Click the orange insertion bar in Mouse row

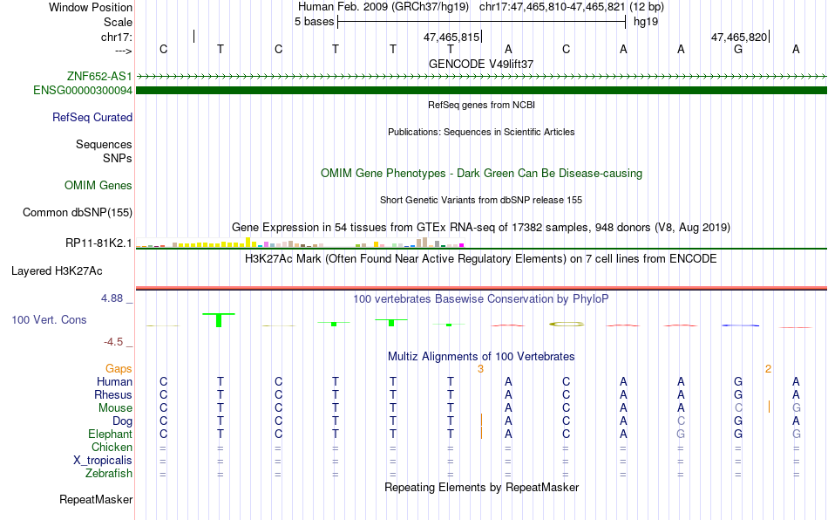(x=769, y=407)
